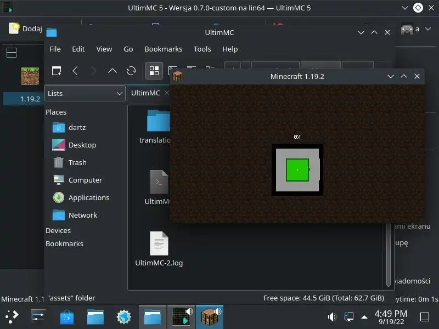Select the 1.19.2 instance grass block icon
This screenshot has width=439, height=329.
30,76
